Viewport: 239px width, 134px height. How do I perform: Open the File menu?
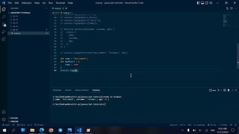(10, 3)
